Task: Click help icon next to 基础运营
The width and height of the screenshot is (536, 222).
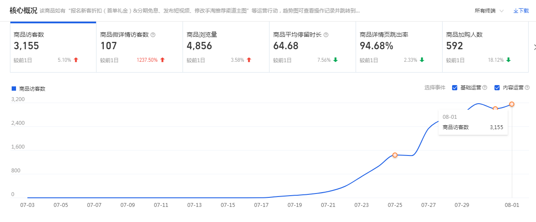Action: (485, 88)
